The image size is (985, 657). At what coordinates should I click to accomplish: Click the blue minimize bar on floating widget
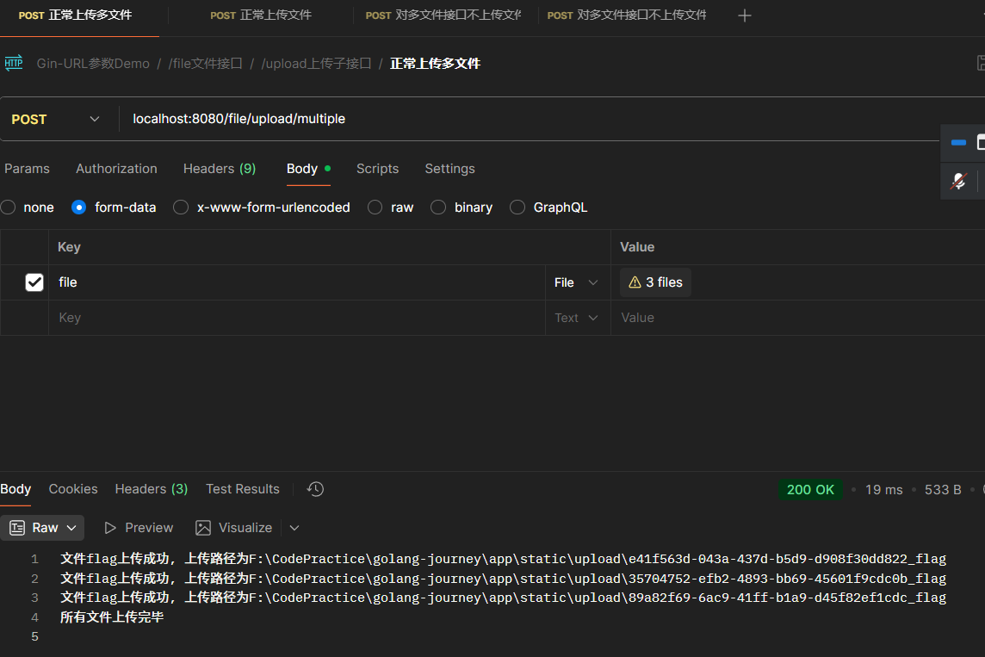pyautogui.click(x=958, y=143)
